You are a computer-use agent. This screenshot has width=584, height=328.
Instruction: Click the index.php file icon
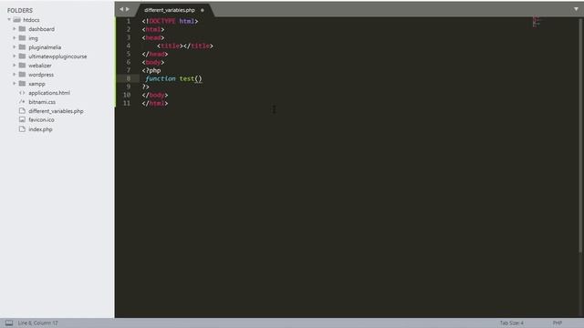[x=22, y=129]
